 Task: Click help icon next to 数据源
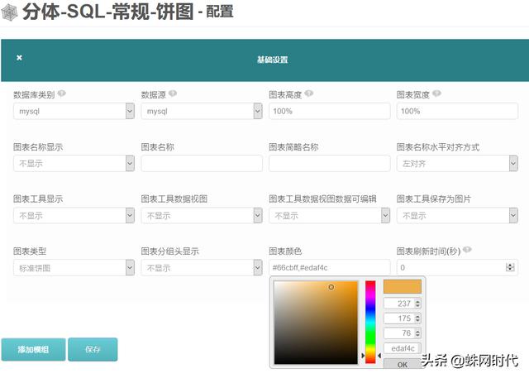173,93
